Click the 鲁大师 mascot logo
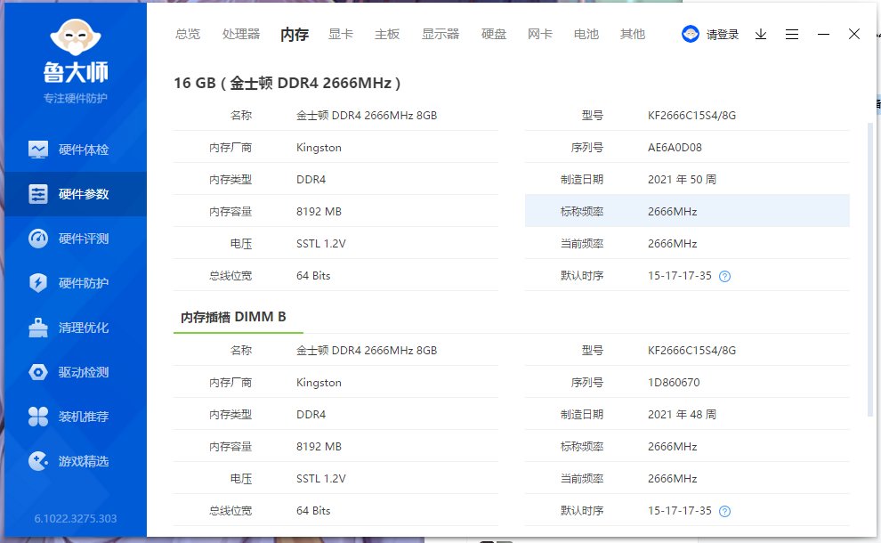The width and height of the screenshot is (881, 543). coord(76,37)
